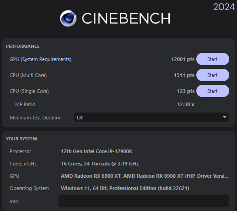237x211 pixels.
Task: Click the Cinebench sphere logo icon
Action: click(68, 18)
